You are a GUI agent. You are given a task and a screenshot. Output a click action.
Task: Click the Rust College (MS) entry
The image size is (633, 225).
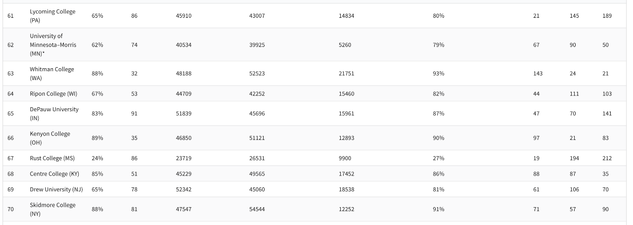pyautogui.click(x=52, y=158)
